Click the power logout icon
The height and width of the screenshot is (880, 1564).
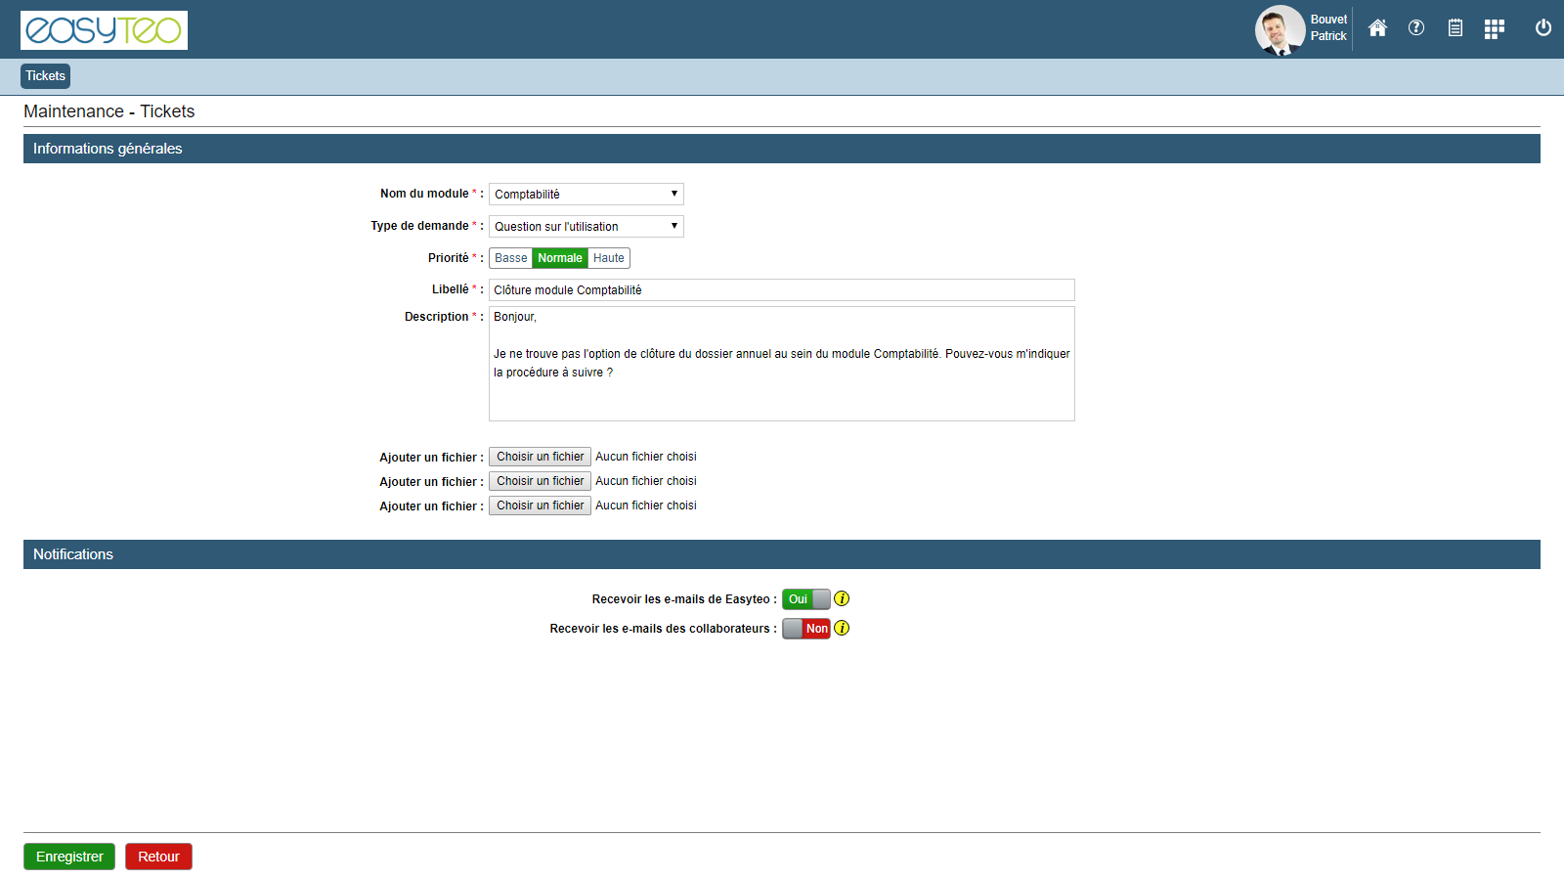1543,28
